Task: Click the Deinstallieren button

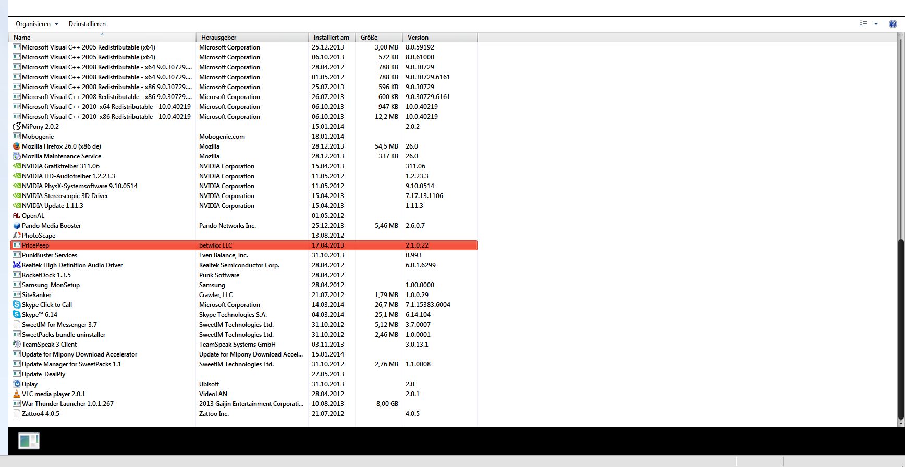Action: [87, 24]
